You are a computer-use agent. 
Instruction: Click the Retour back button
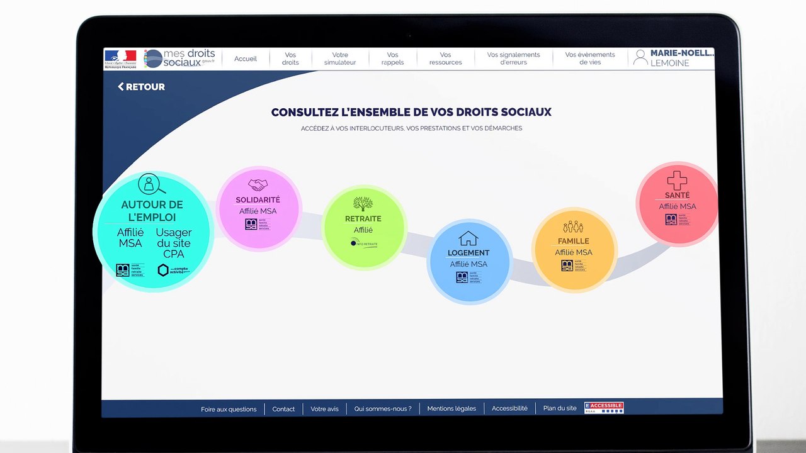(141, 87)
